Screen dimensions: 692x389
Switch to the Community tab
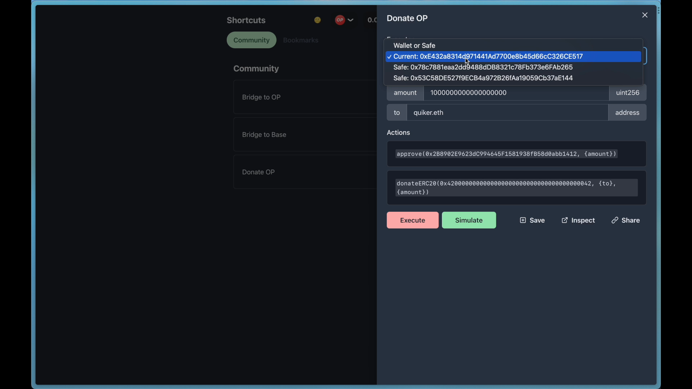(x=252, y=40)
